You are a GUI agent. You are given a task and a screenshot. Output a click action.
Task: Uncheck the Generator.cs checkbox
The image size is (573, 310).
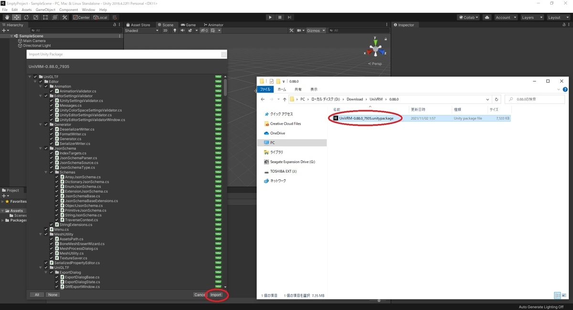[x=52, y=139]
